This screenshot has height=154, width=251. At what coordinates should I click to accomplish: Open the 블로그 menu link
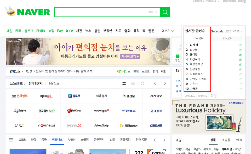(x=29, y=31)
